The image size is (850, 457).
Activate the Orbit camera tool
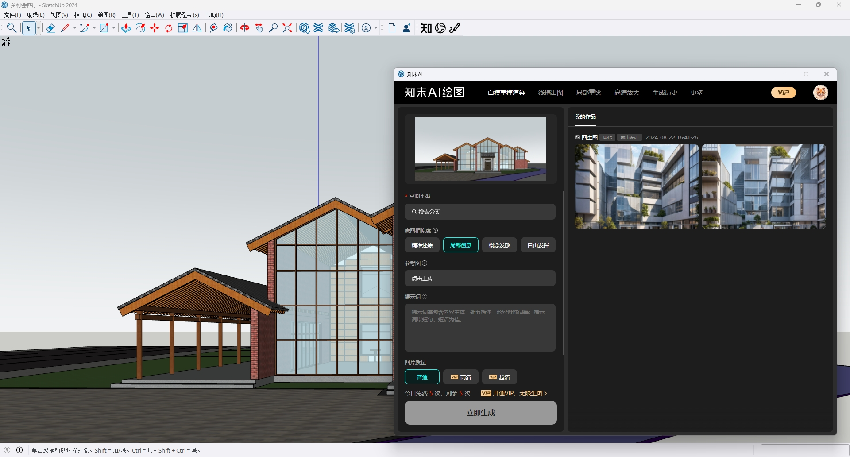click(x=245, y=28)
